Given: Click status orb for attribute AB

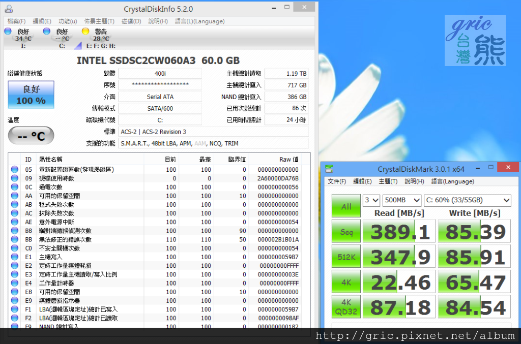Looking at the screenshot, I should click(15, 204).
